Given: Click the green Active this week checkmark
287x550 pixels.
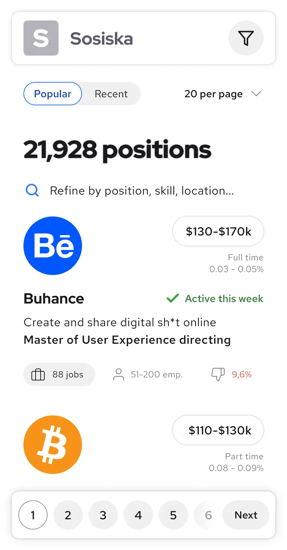Looking at the screenshot, I should [x=172, y=299].
